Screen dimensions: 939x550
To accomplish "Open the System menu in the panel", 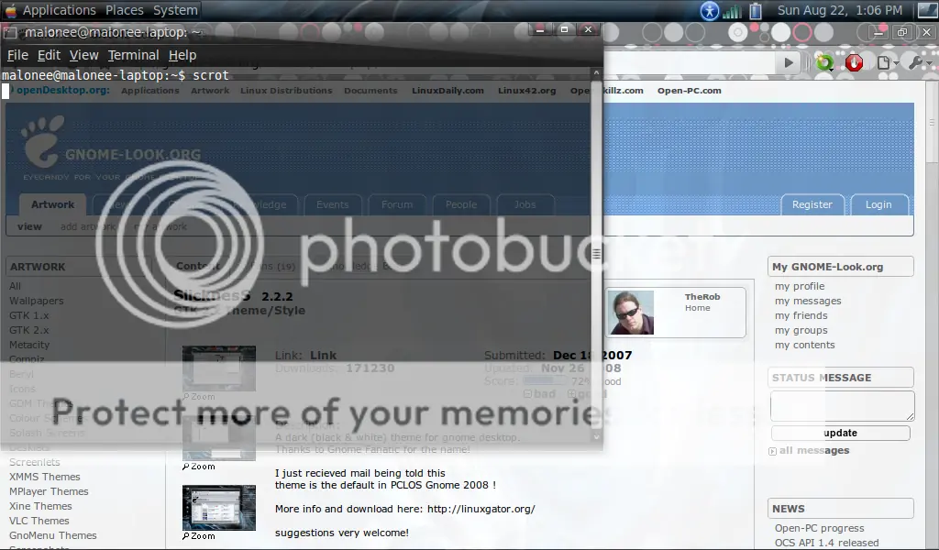I will point(175,10).
